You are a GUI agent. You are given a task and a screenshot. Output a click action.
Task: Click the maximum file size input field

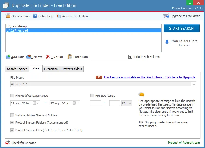point(115,103)
